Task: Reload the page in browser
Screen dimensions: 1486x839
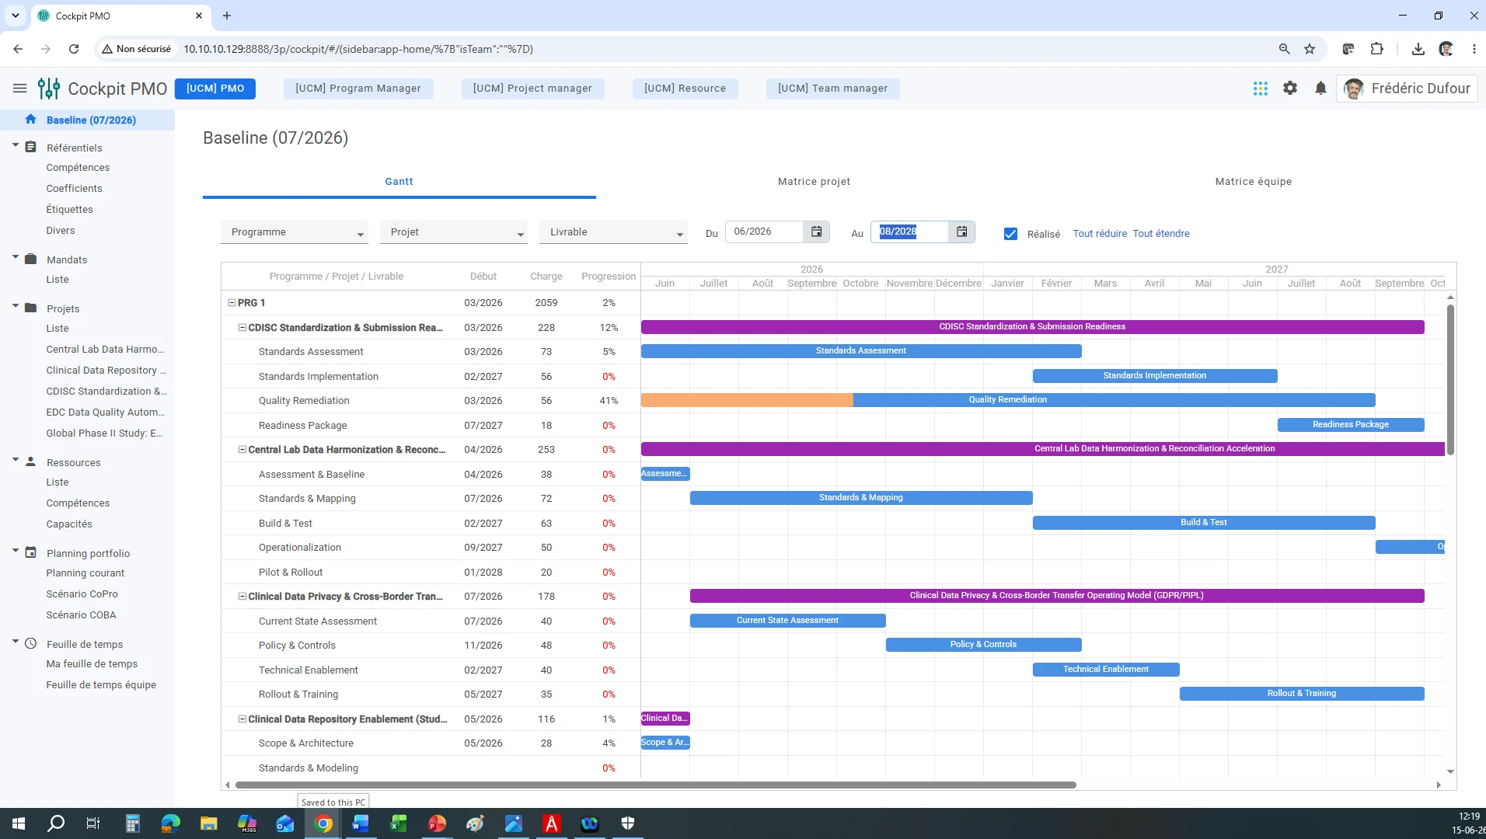Action: point(74,49)
